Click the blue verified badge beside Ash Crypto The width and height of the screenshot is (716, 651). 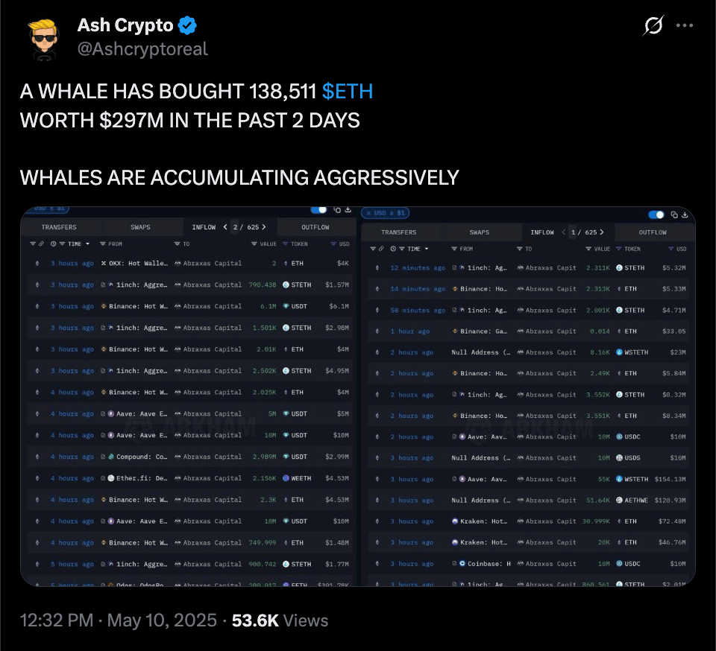coord(188,26)
